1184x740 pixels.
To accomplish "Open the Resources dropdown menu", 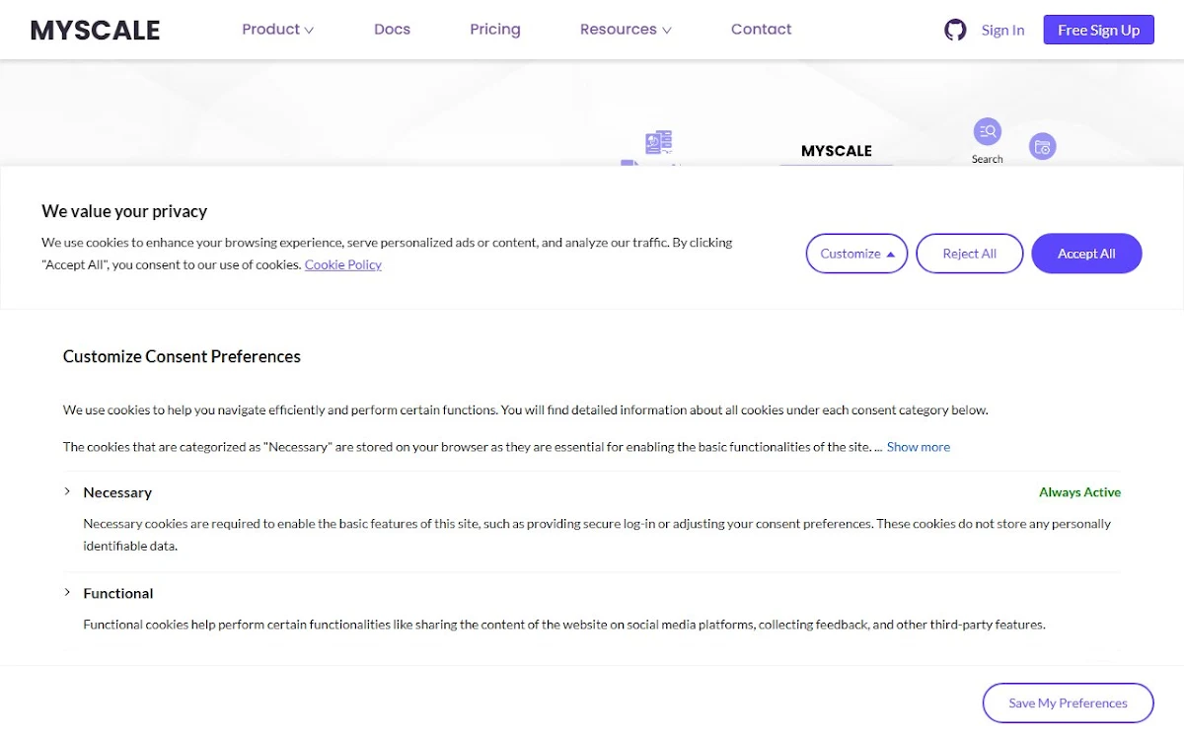I will [x=626, y=30].
